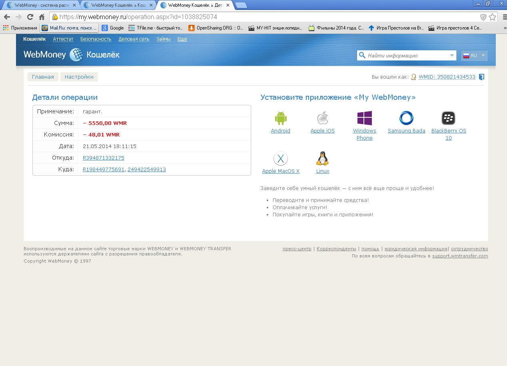
Task: Open the OpenSharing.ORG bookmark
Action: tap(216, 28)
